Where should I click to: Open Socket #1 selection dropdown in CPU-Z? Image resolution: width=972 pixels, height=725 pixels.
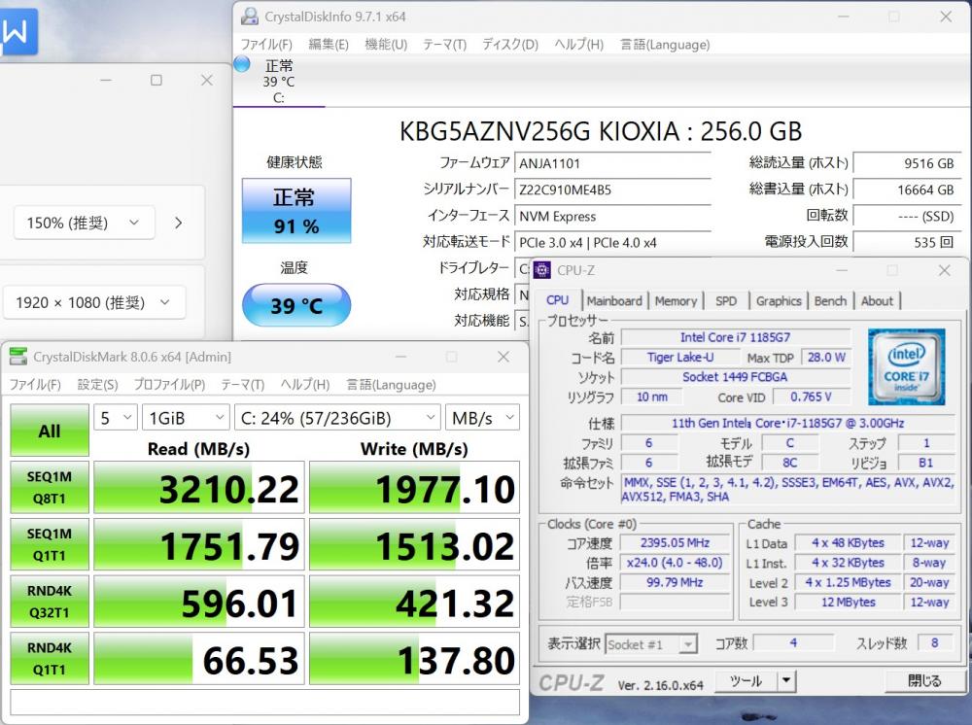coord(651,644)
